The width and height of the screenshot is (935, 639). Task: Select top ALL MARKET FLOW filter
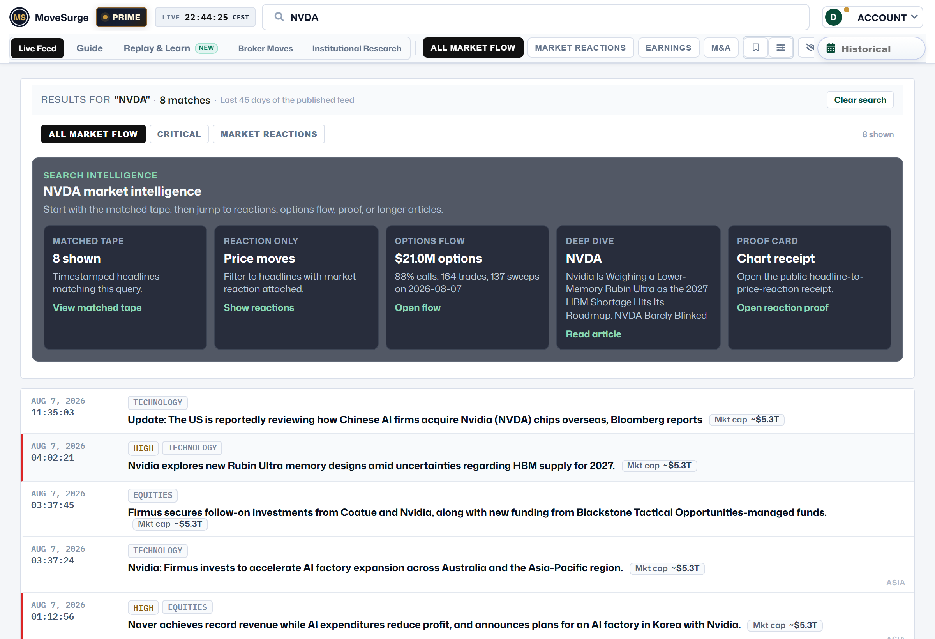coord(473,48)
